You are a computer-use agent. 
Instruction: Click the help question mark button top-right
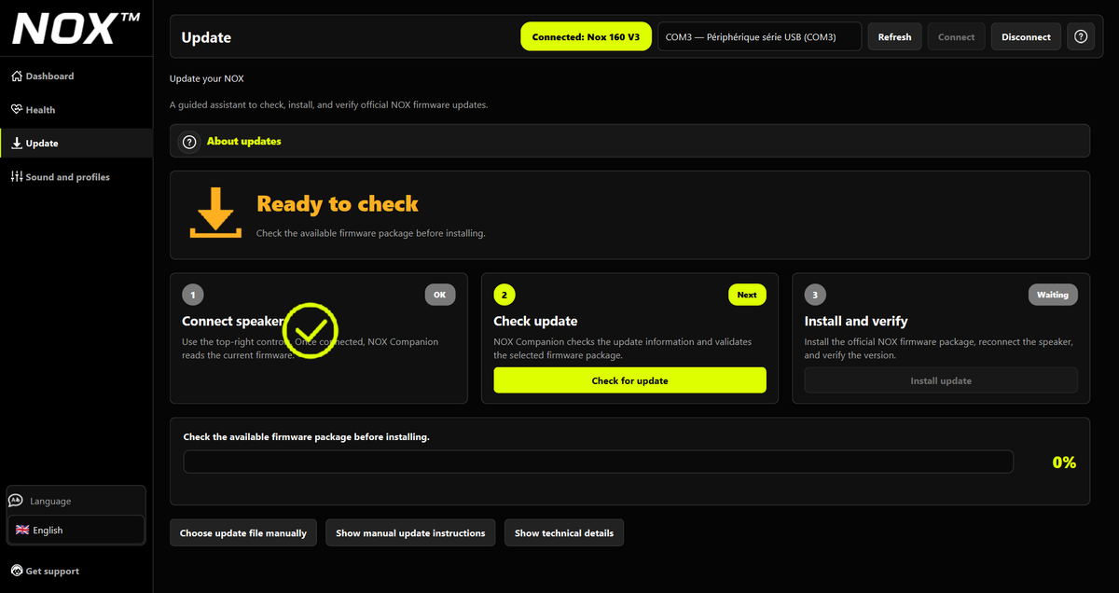[x=1081, y=37]
